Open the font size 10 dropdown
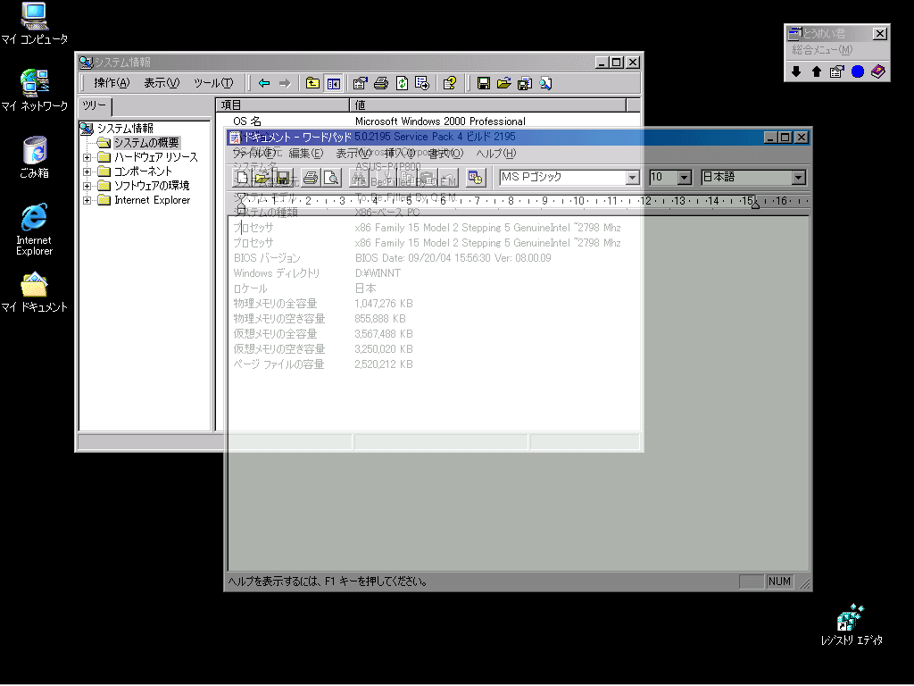The height and width of the screenshot is (686, 914). [x=685, y=178]
